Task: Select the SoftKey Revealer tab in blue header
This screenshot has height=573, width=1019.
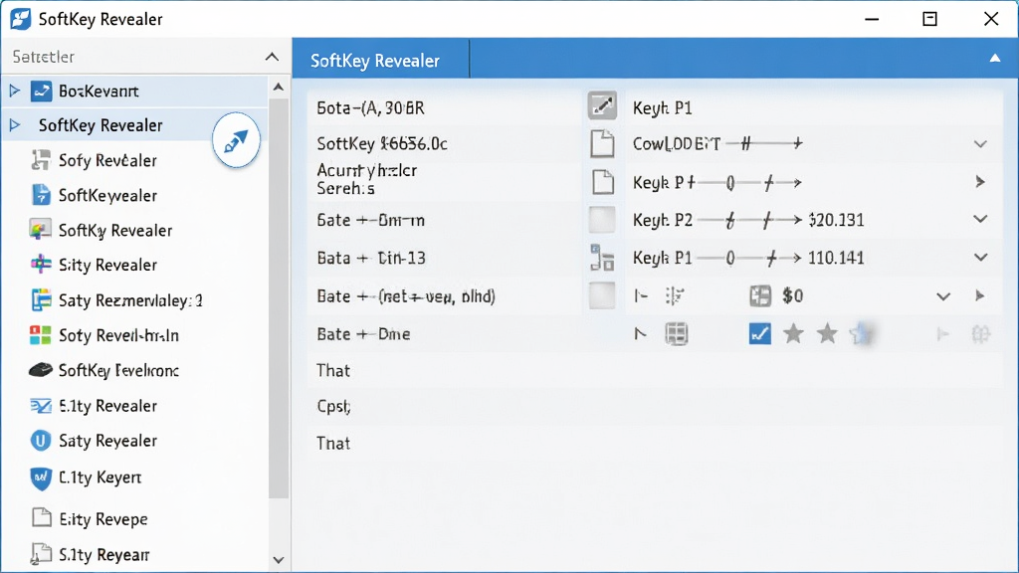Action: click(x=381, y=59)
